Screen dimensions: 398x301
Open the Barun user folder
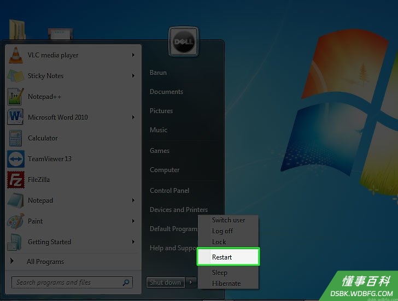click(158, 73)
